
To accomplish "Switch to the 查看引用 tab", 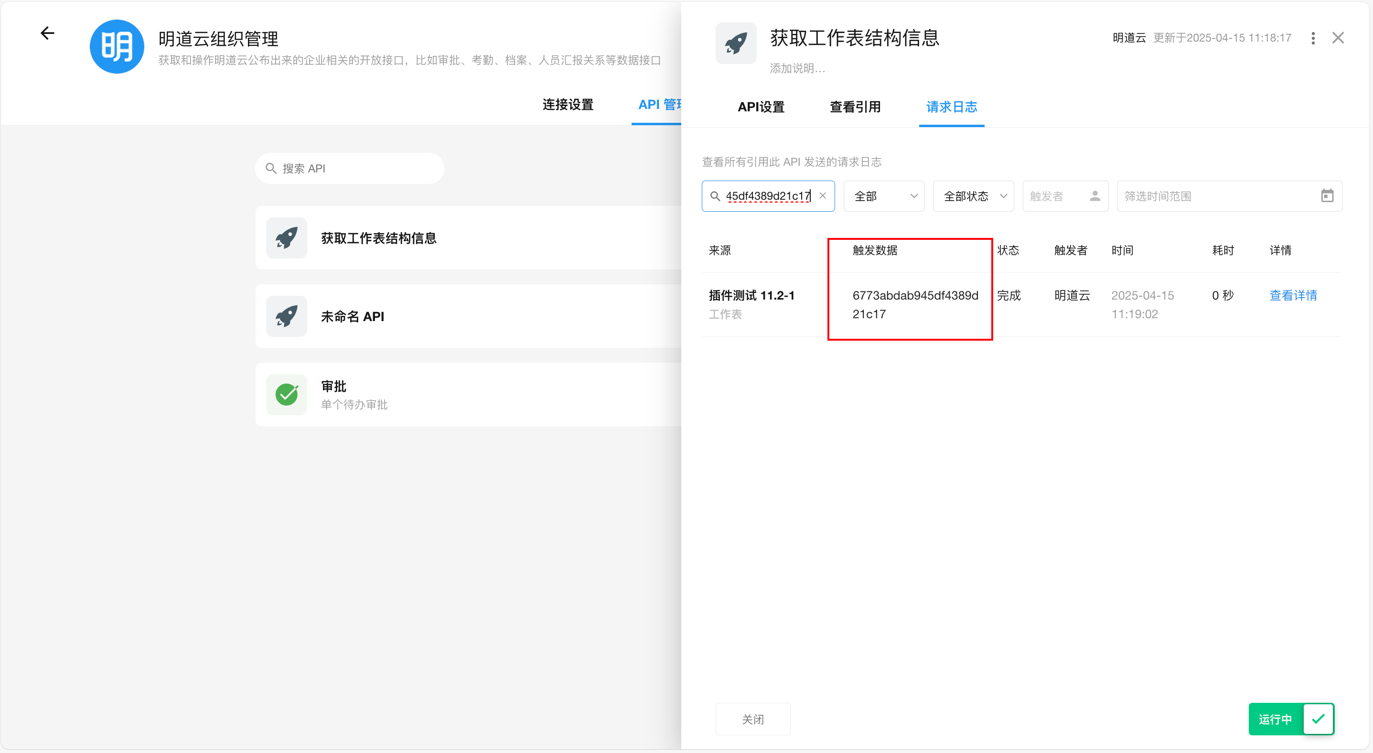I will [x=855, y=107].
